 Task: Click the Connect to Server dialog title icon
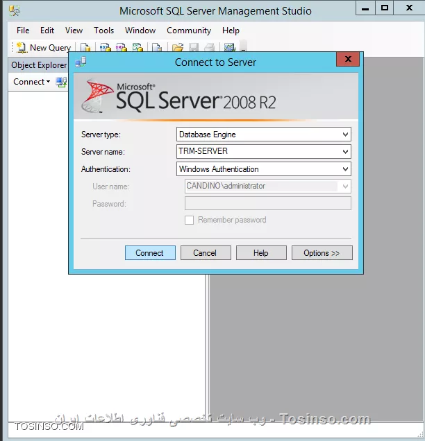[x=81, y=62]
